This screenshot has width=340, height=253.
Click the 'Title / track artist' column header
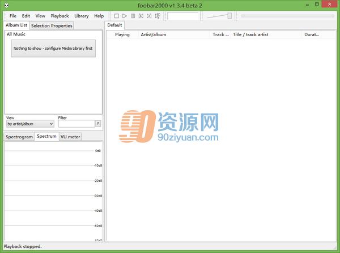[x=266, y=34]
